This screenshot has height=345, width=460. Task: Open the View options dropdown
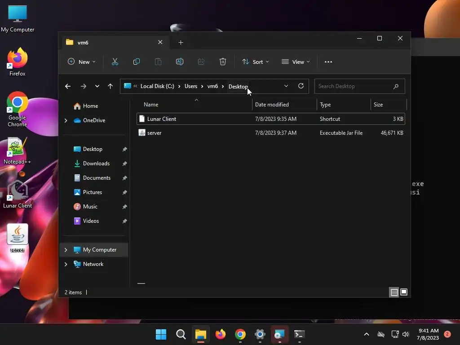click(296, 62)
